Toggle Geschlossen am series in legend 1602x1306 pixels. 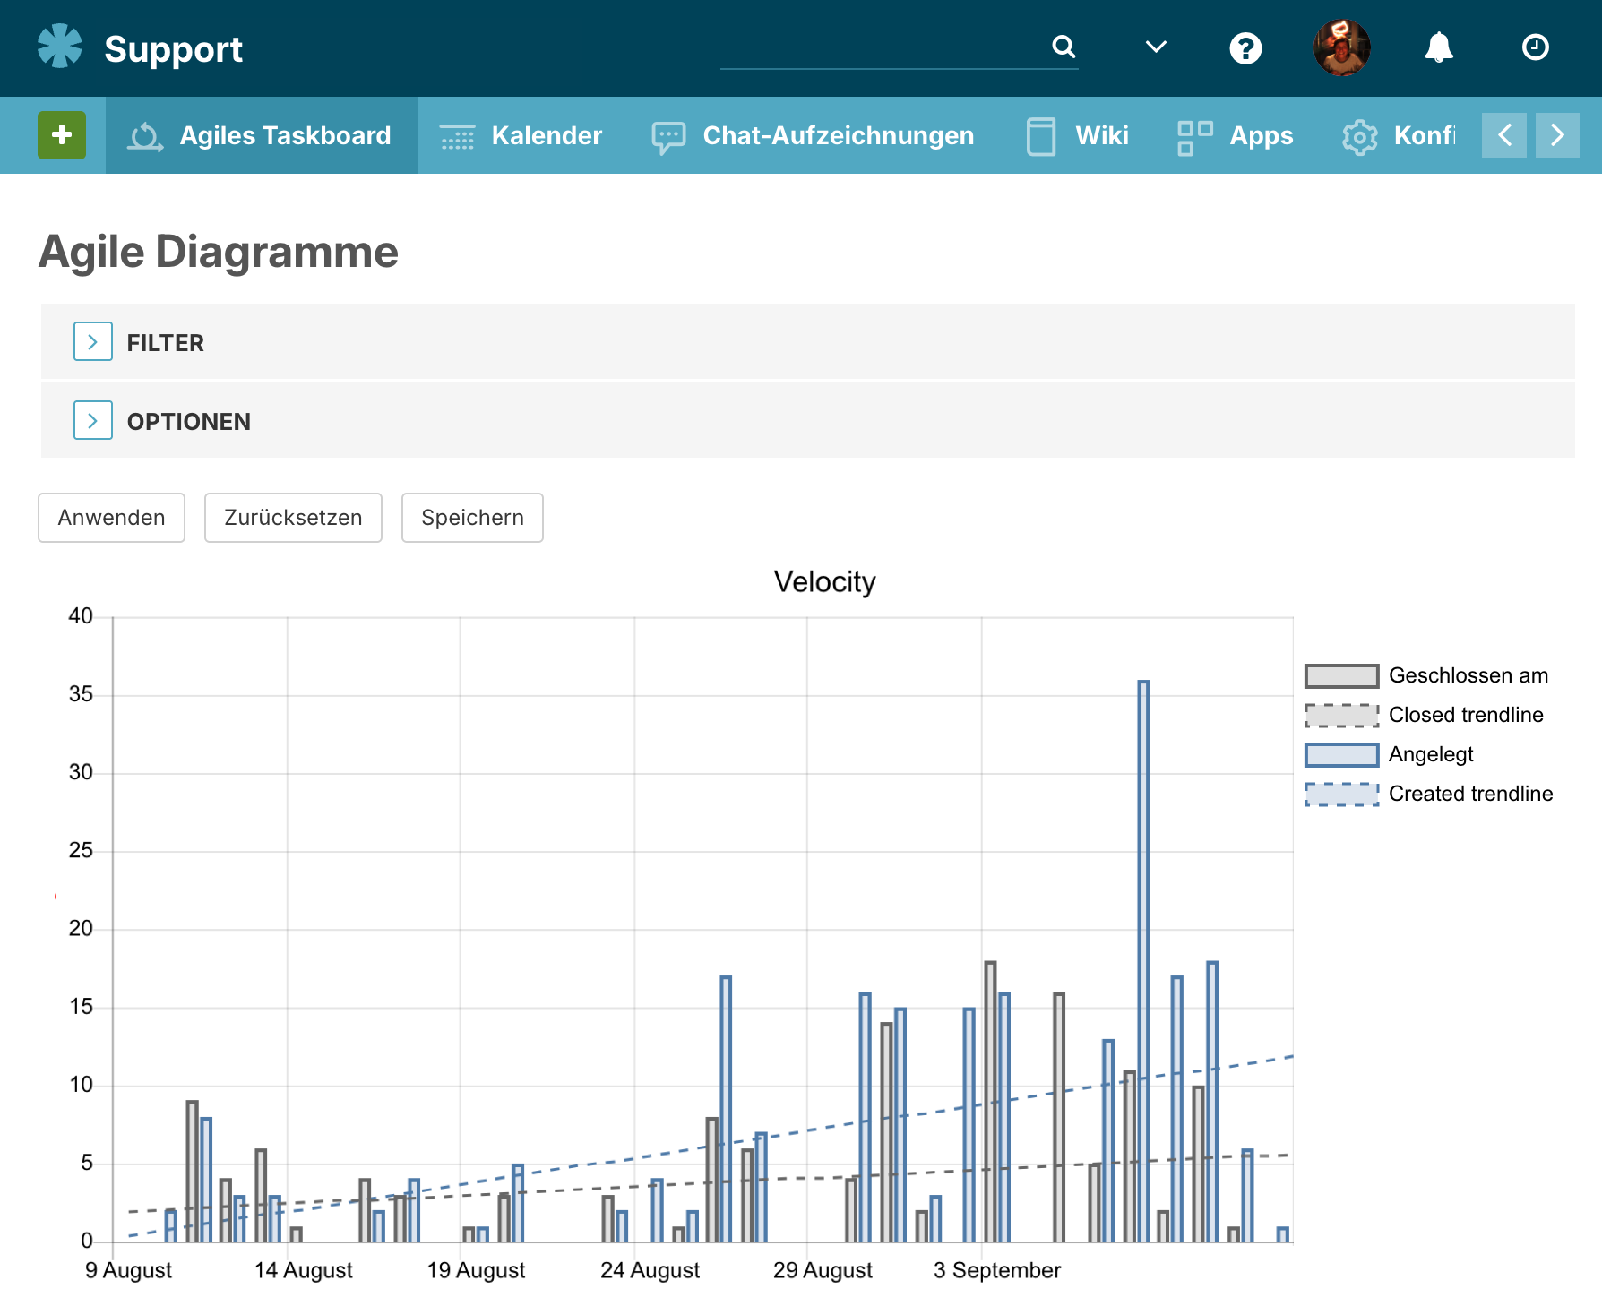1426,675
